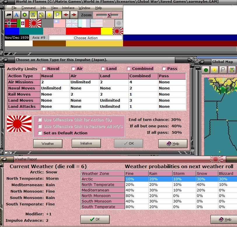This screenshot has height=227, width=237.
Task: Open the Command menu
Action: (28, 8)
